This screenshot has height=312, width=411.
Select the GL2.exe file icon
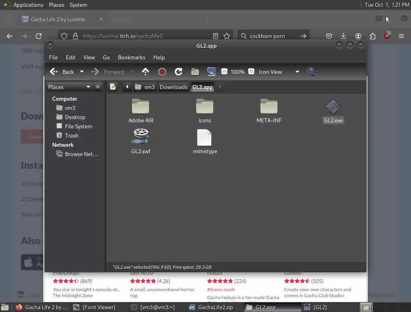tap(333, 107)
